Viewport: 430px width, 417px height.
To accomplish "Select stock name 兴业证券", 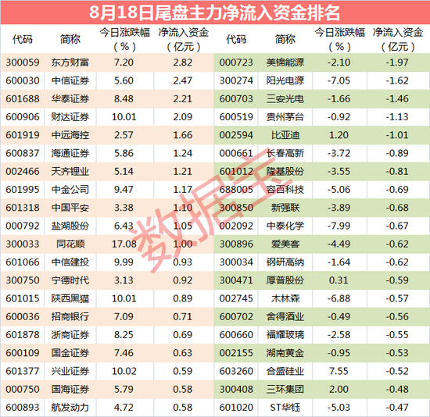I will pos(70,371).
